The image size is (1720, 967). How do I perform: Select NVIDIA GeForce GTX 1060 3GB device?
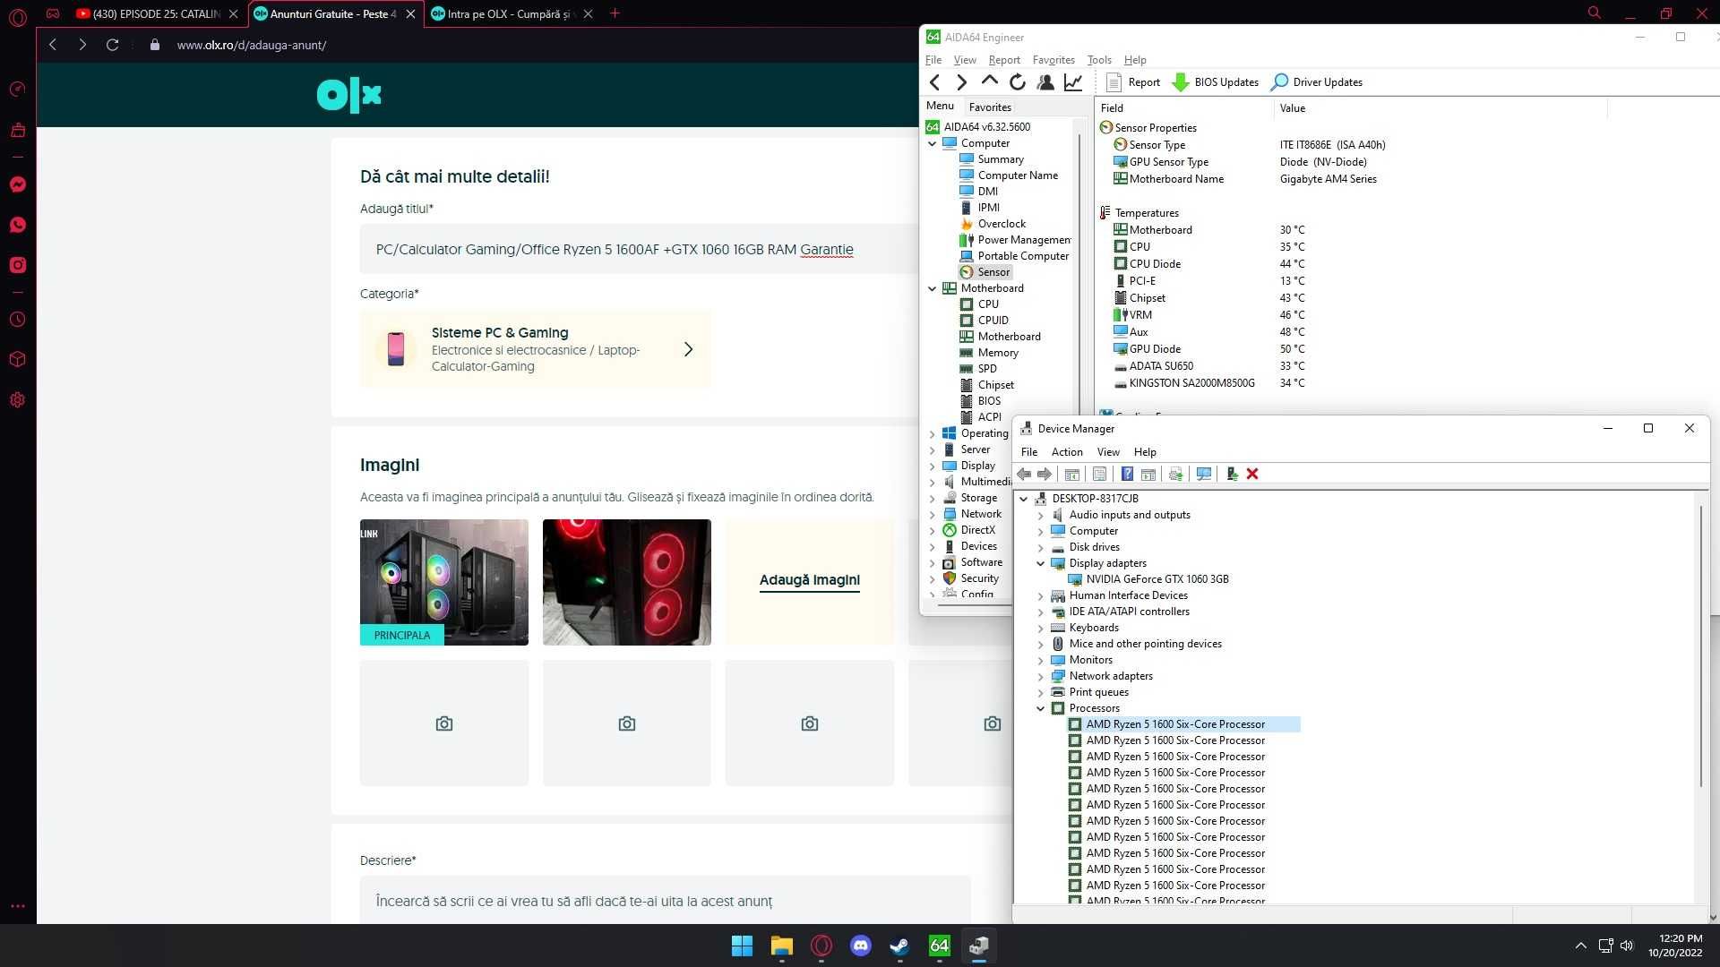coord(1157,579)
